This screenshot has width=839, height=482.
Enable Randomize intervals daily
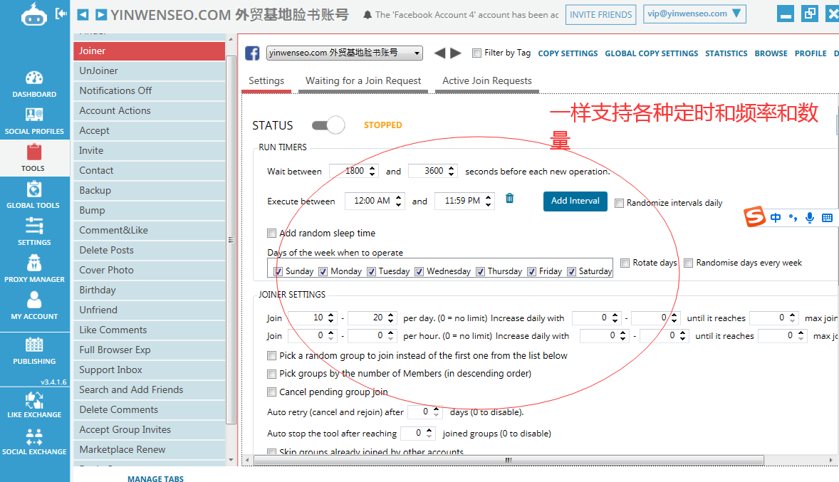619,203
